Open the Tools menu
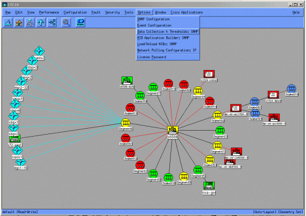This screenshot has width=306, height=216. [x=129, y=12]
